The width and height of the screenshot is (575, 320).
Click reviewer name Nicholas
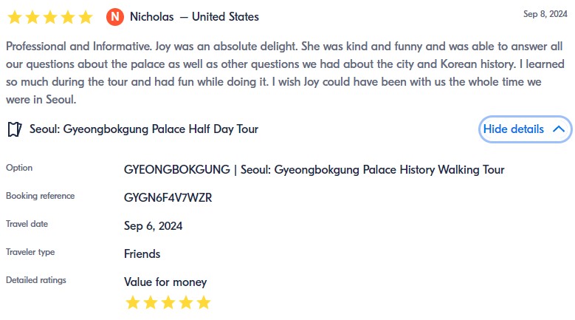pos(151,16)
